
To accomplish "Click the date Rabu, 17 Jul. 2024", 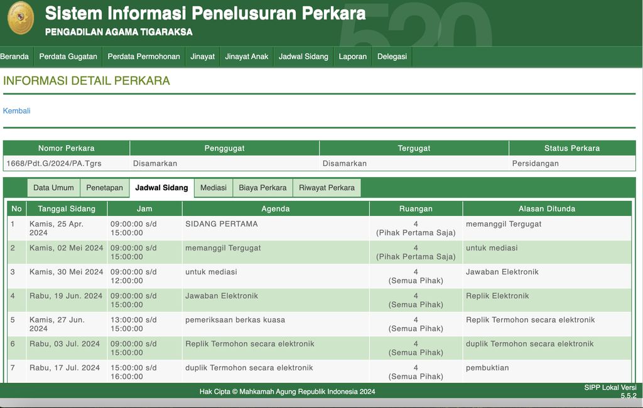I will (x=65, y=368).
